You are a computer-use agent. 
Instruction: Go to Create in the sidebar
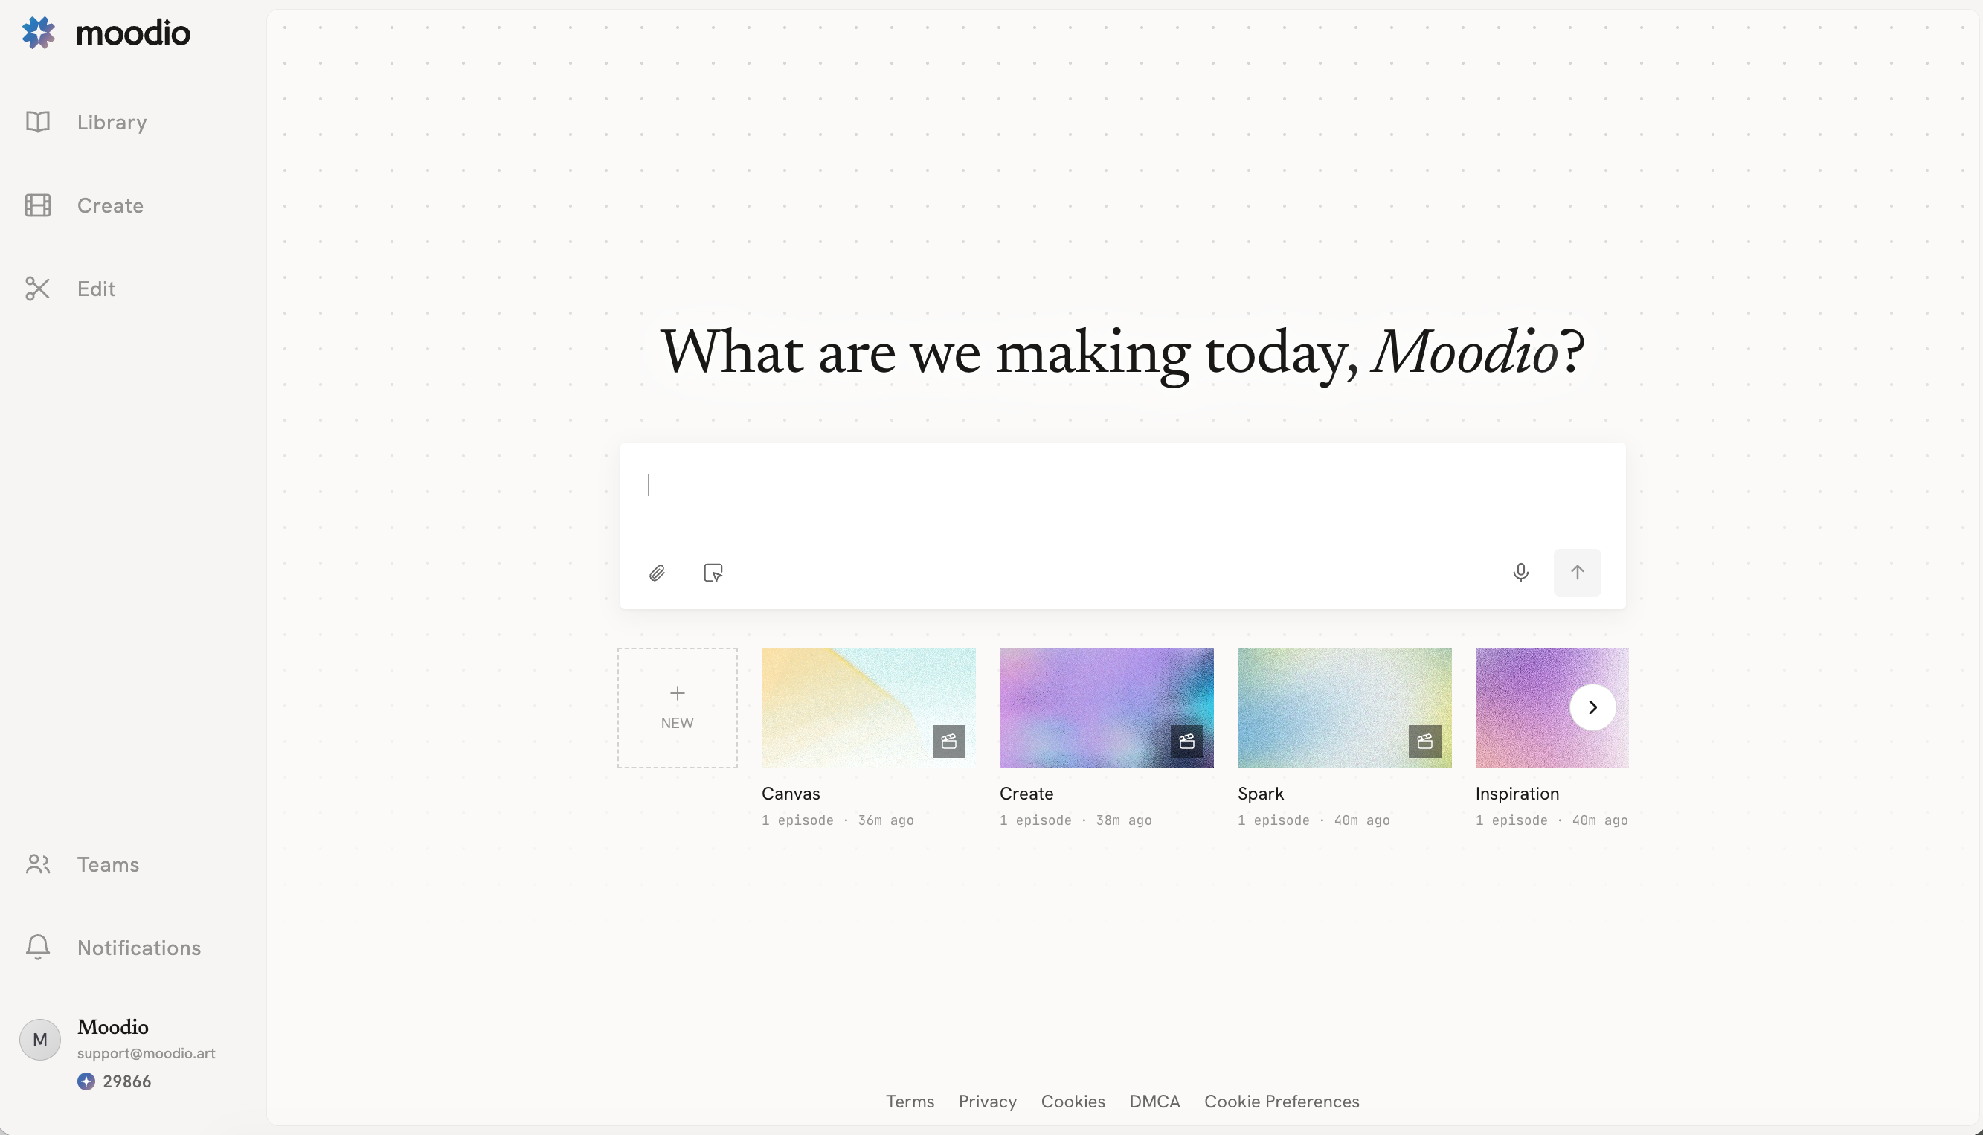(x=110, y=206)
